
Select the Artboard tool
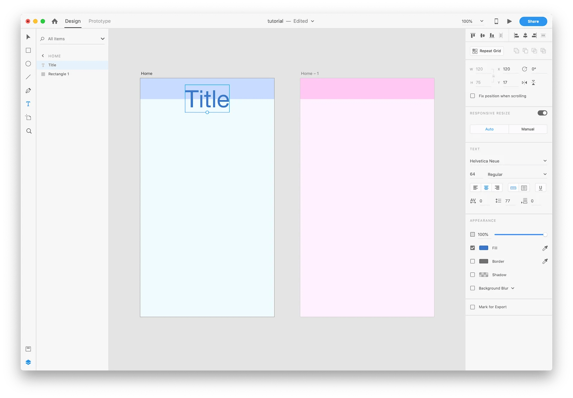(28, 117)
